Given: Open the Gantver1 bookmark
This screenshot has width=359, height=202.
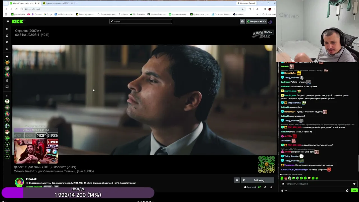Looking at the screenshot, I should coord(36,14).
